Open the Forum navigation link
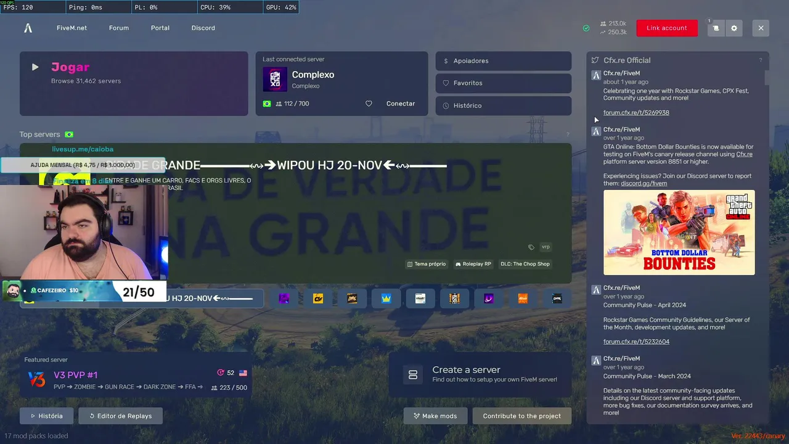Screen dimensions: 789x444 (119, 28)
